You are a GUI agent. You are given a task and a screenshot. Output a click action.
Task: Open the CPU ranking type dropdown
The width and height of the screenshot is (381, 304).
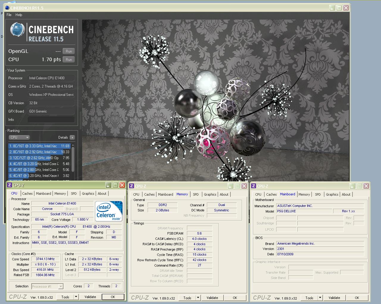click(x=19, y=137)
